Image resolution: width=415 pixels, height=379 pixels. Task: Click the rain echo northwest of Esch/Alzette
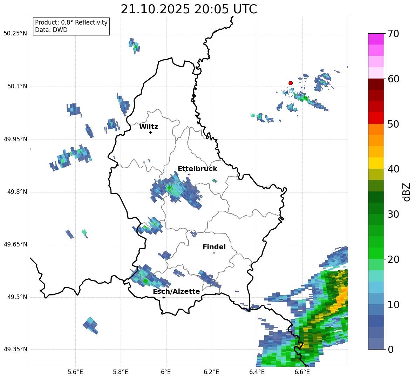click(150, 277)
